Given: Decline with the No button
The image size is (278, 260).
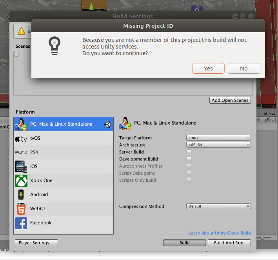Looking at the screenshot, I should [244, 69].
